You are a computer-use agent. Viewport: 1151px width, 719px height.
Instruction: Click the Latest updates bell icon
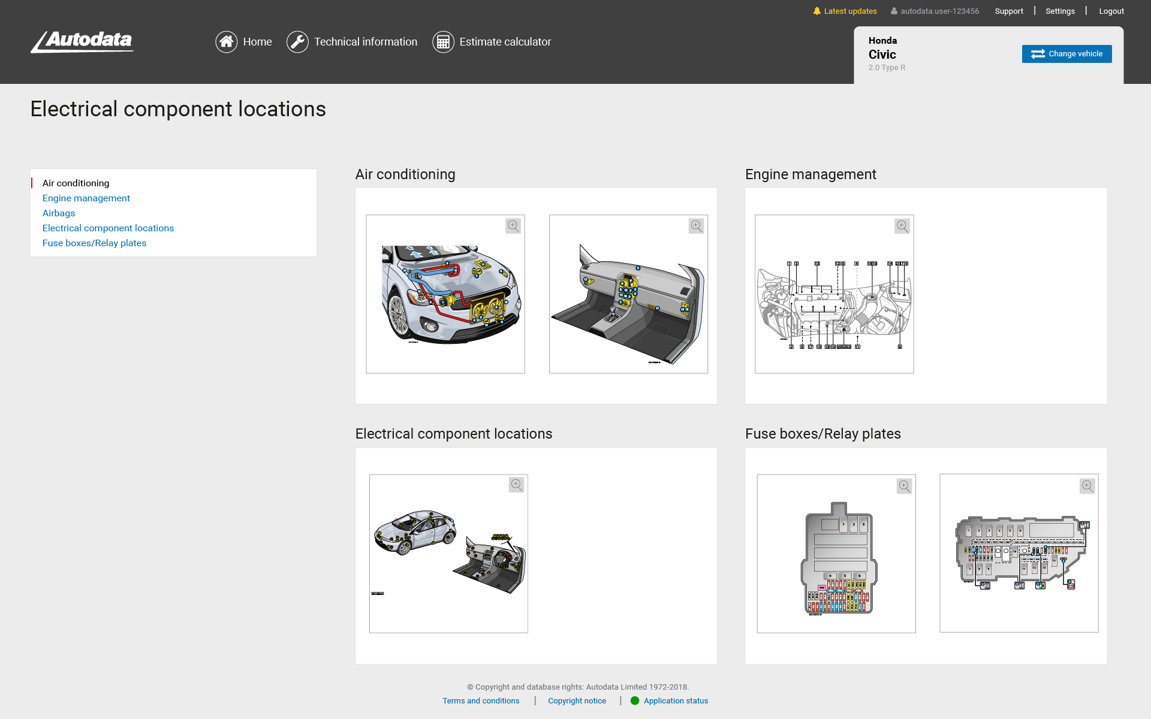816,11
